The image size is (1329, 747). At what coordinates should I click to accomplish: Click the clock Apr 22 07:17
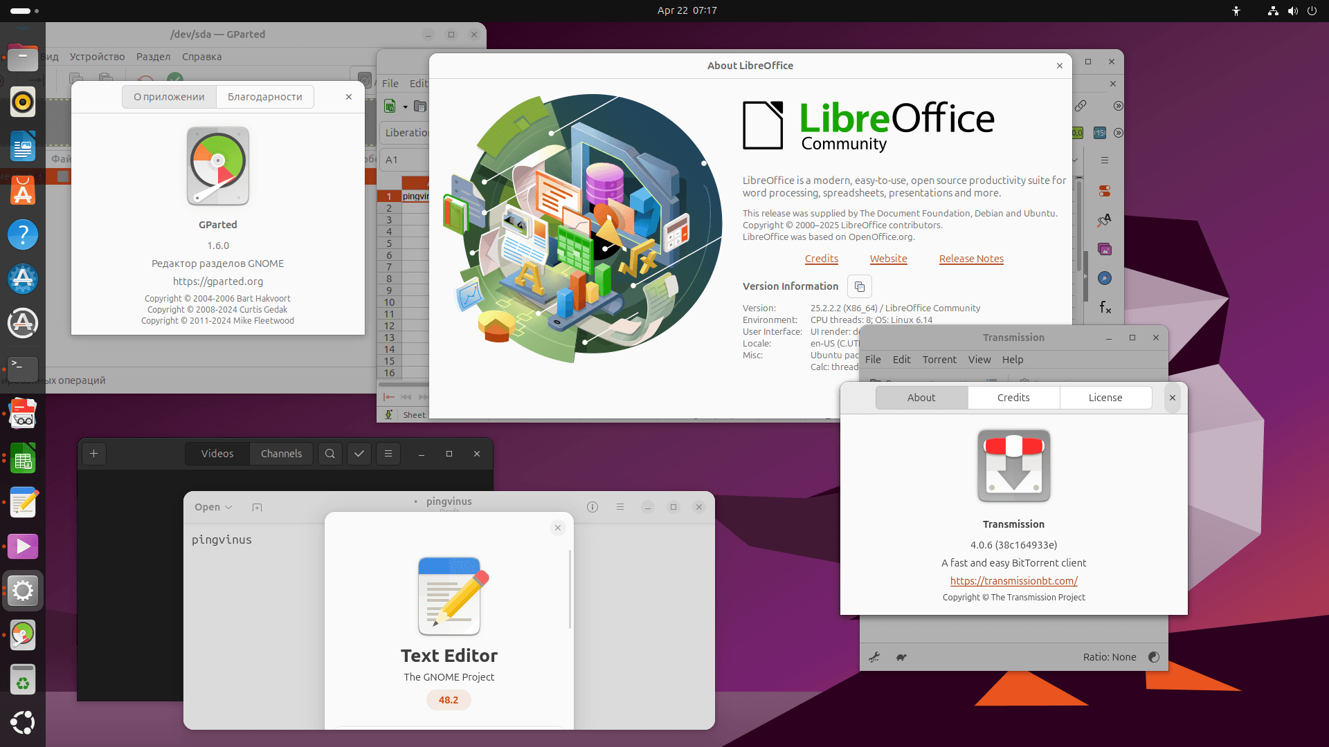[687, 10]
